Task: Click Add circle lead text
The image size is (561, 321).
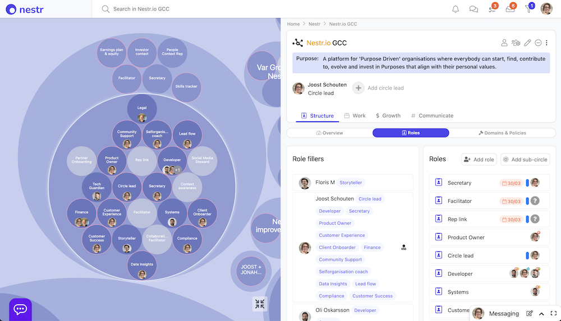Action: [386, 88]
